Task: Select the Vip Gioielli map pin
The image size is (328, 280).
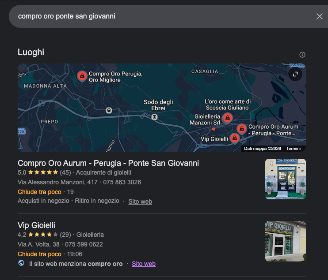Action: click(x=235, y=138)
